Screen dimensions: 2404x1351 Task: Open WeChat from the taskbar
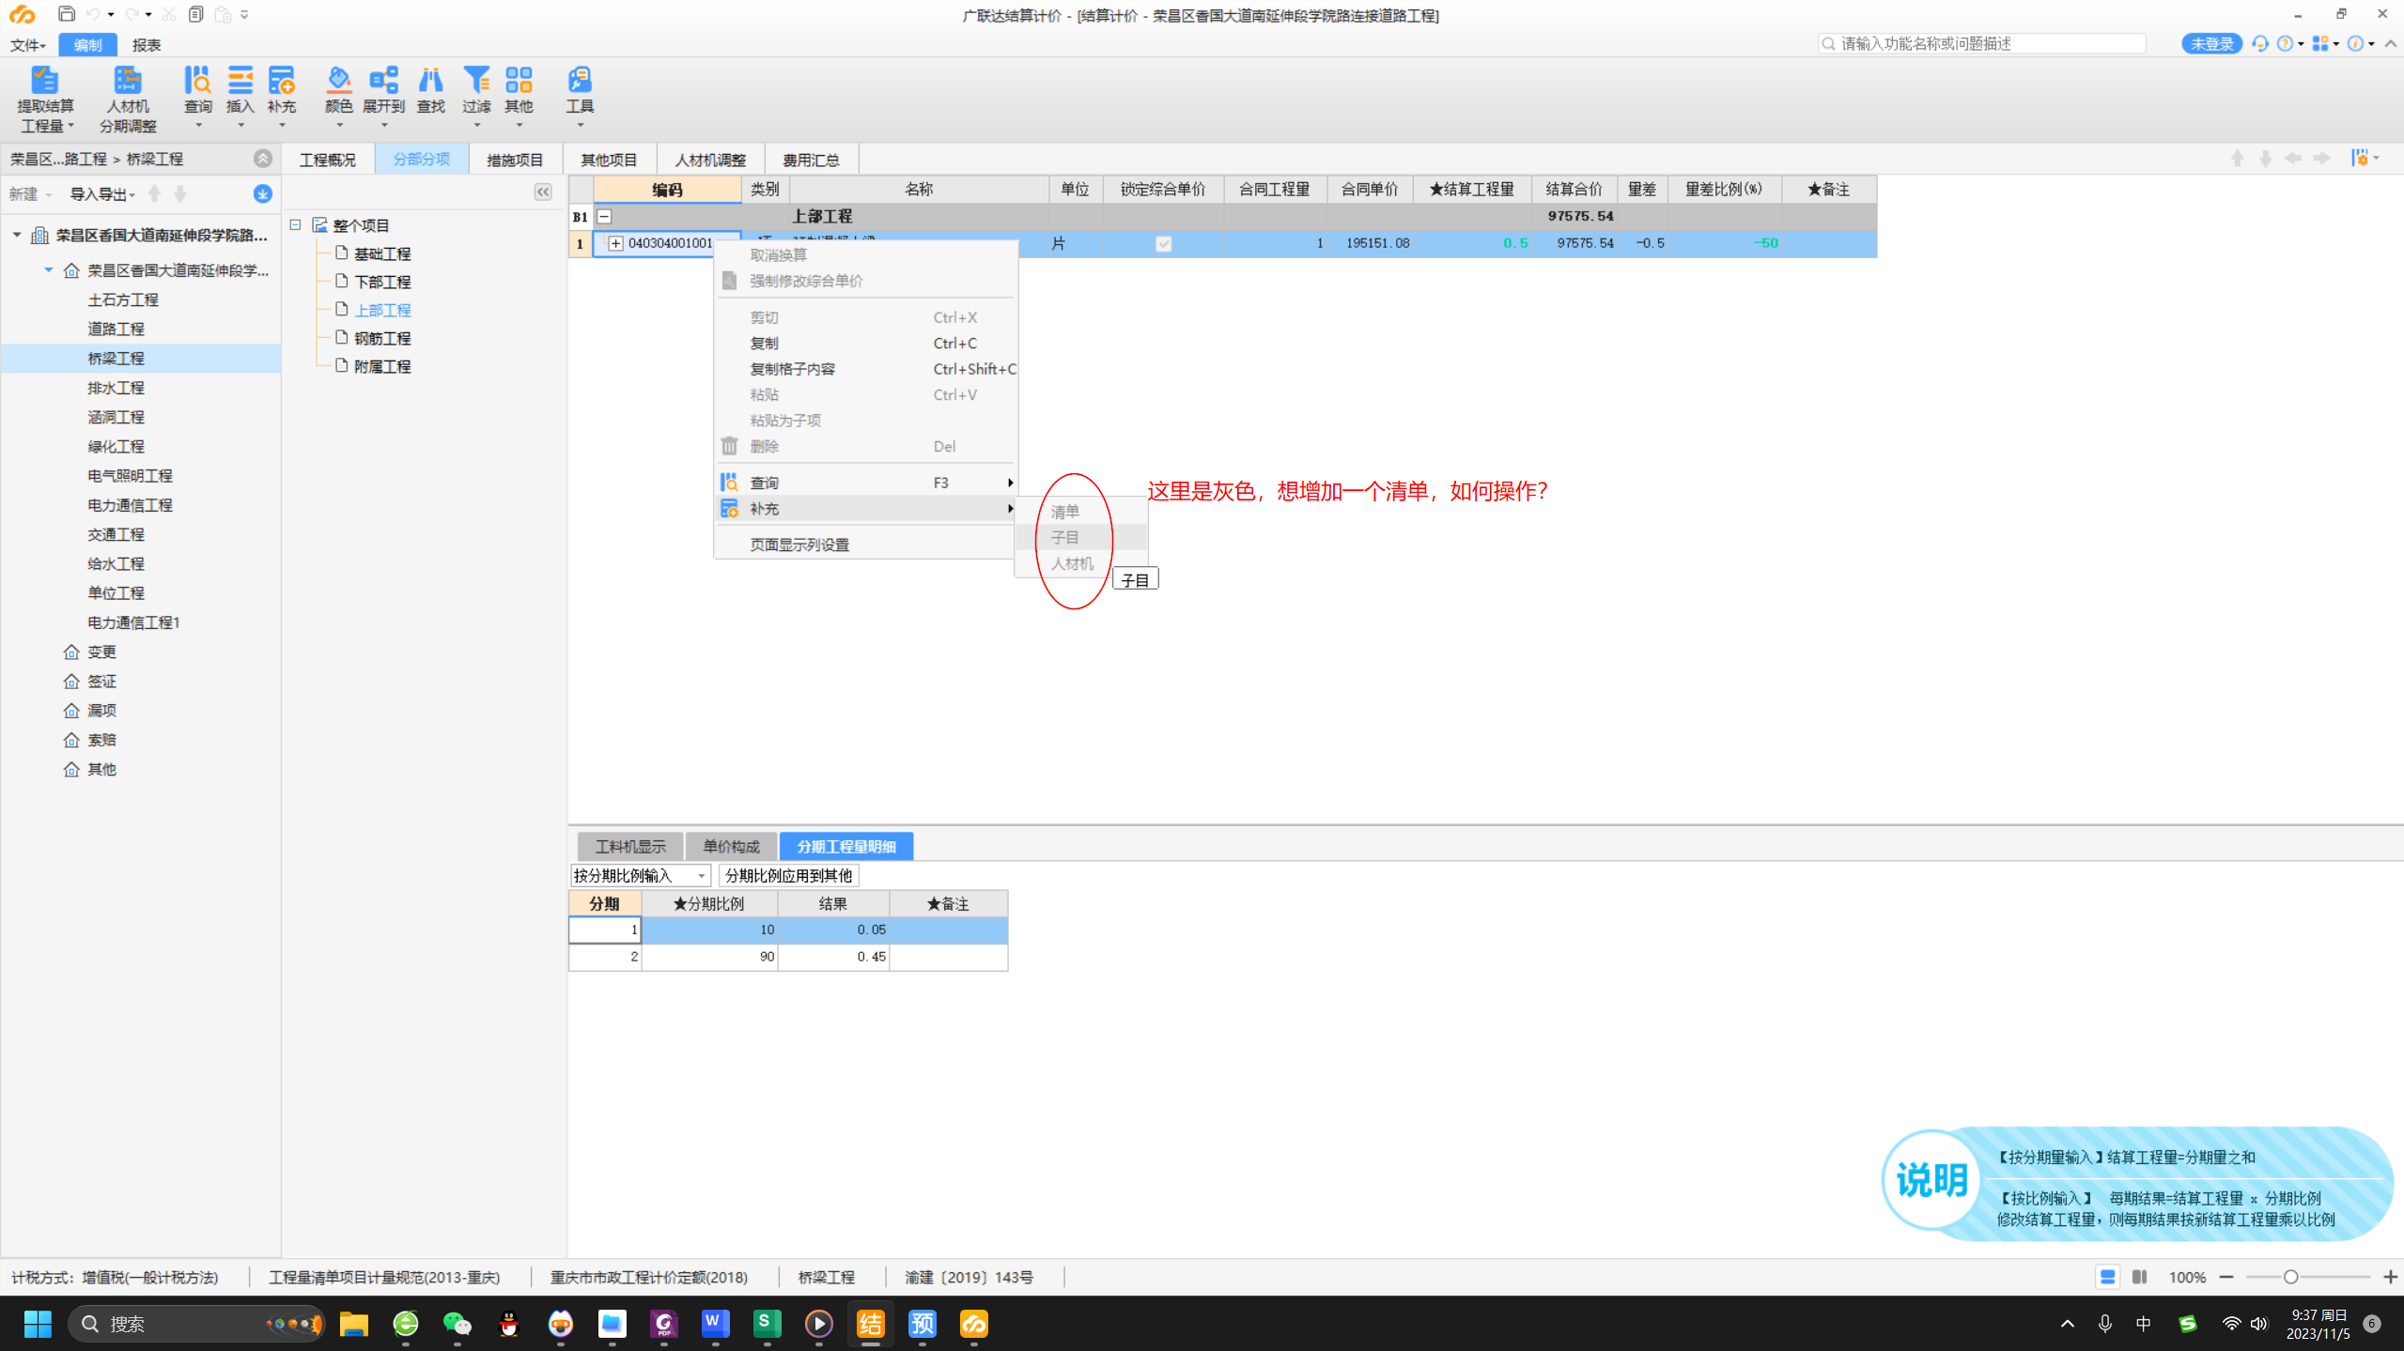pyautogui.click(x=458, y=1324)
